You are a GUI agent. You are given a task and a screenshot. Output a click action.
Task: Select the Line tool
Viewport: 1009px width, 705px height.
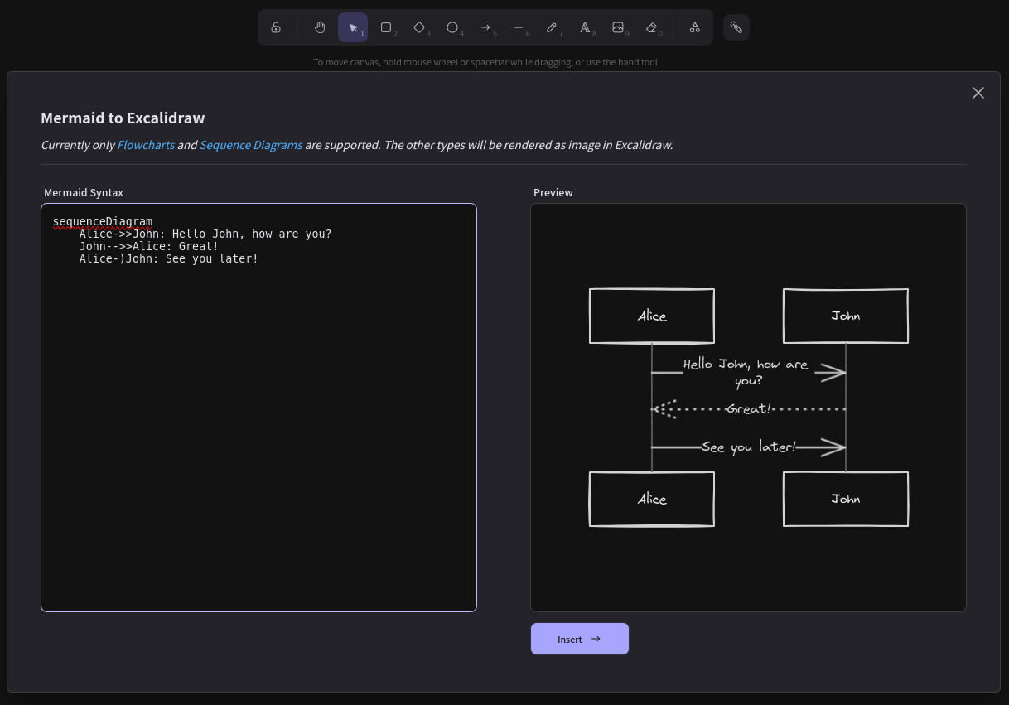pos(519,27)
